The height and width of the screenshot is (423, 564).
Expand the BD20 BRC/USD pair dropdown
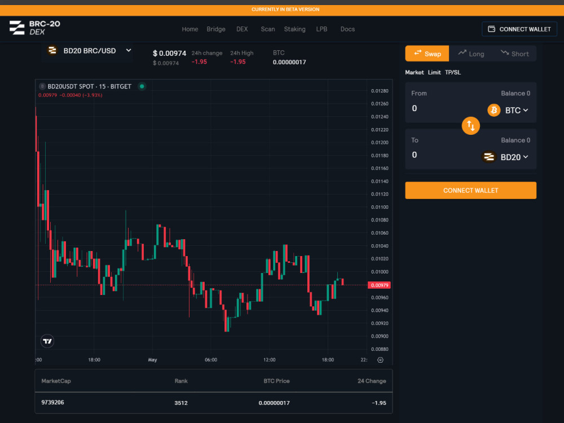pyautogui.click(x=129, y=50)
